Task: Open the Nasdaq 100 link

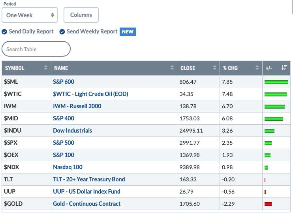Action: (x=68, y=167)
